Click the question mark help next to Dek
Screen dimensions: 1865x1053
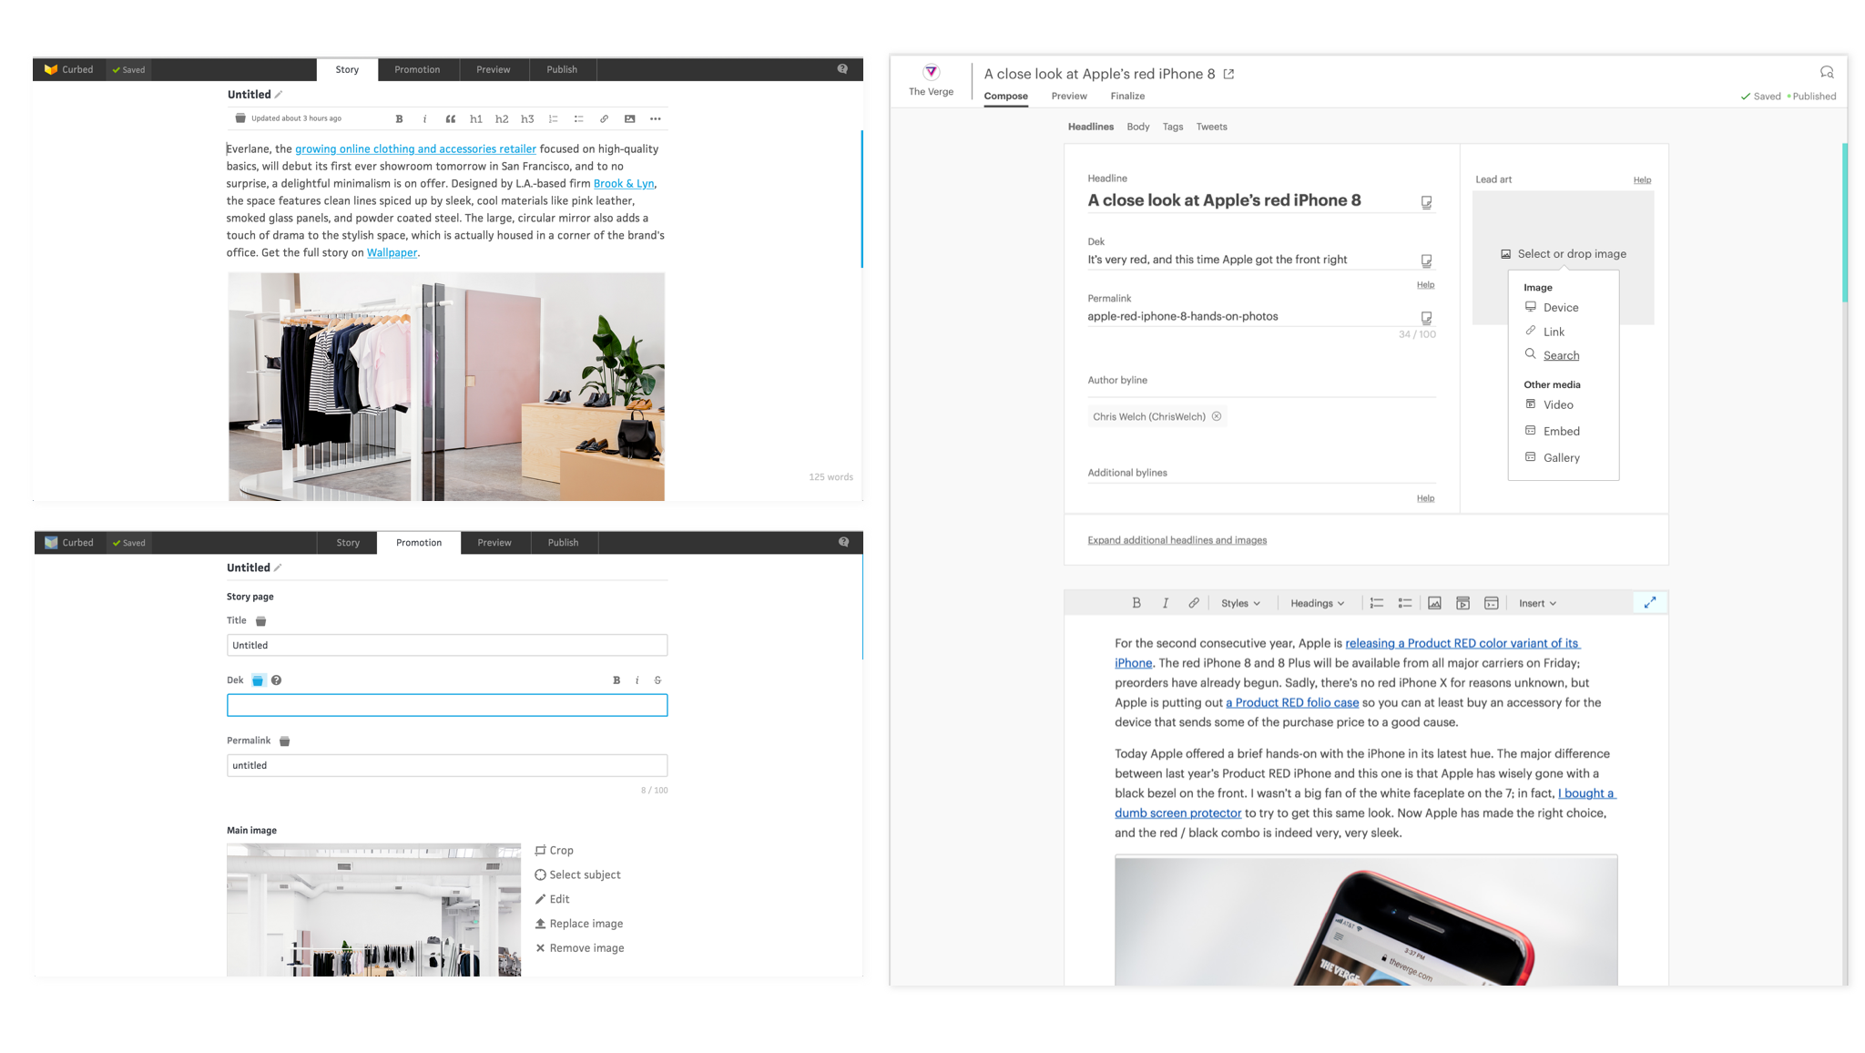point(276,680)
